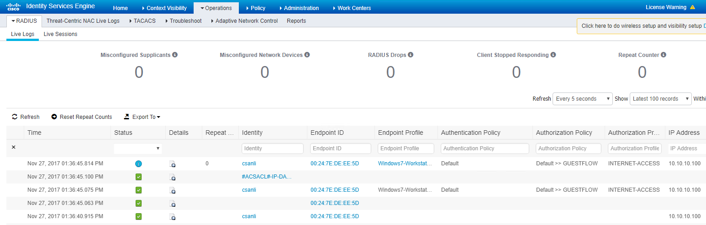The height and width of the screenshot is (225, 706).
Task: Select the 'Default >> GUESTFLOW' cell in first row
Action: click(x=567, y=164)
